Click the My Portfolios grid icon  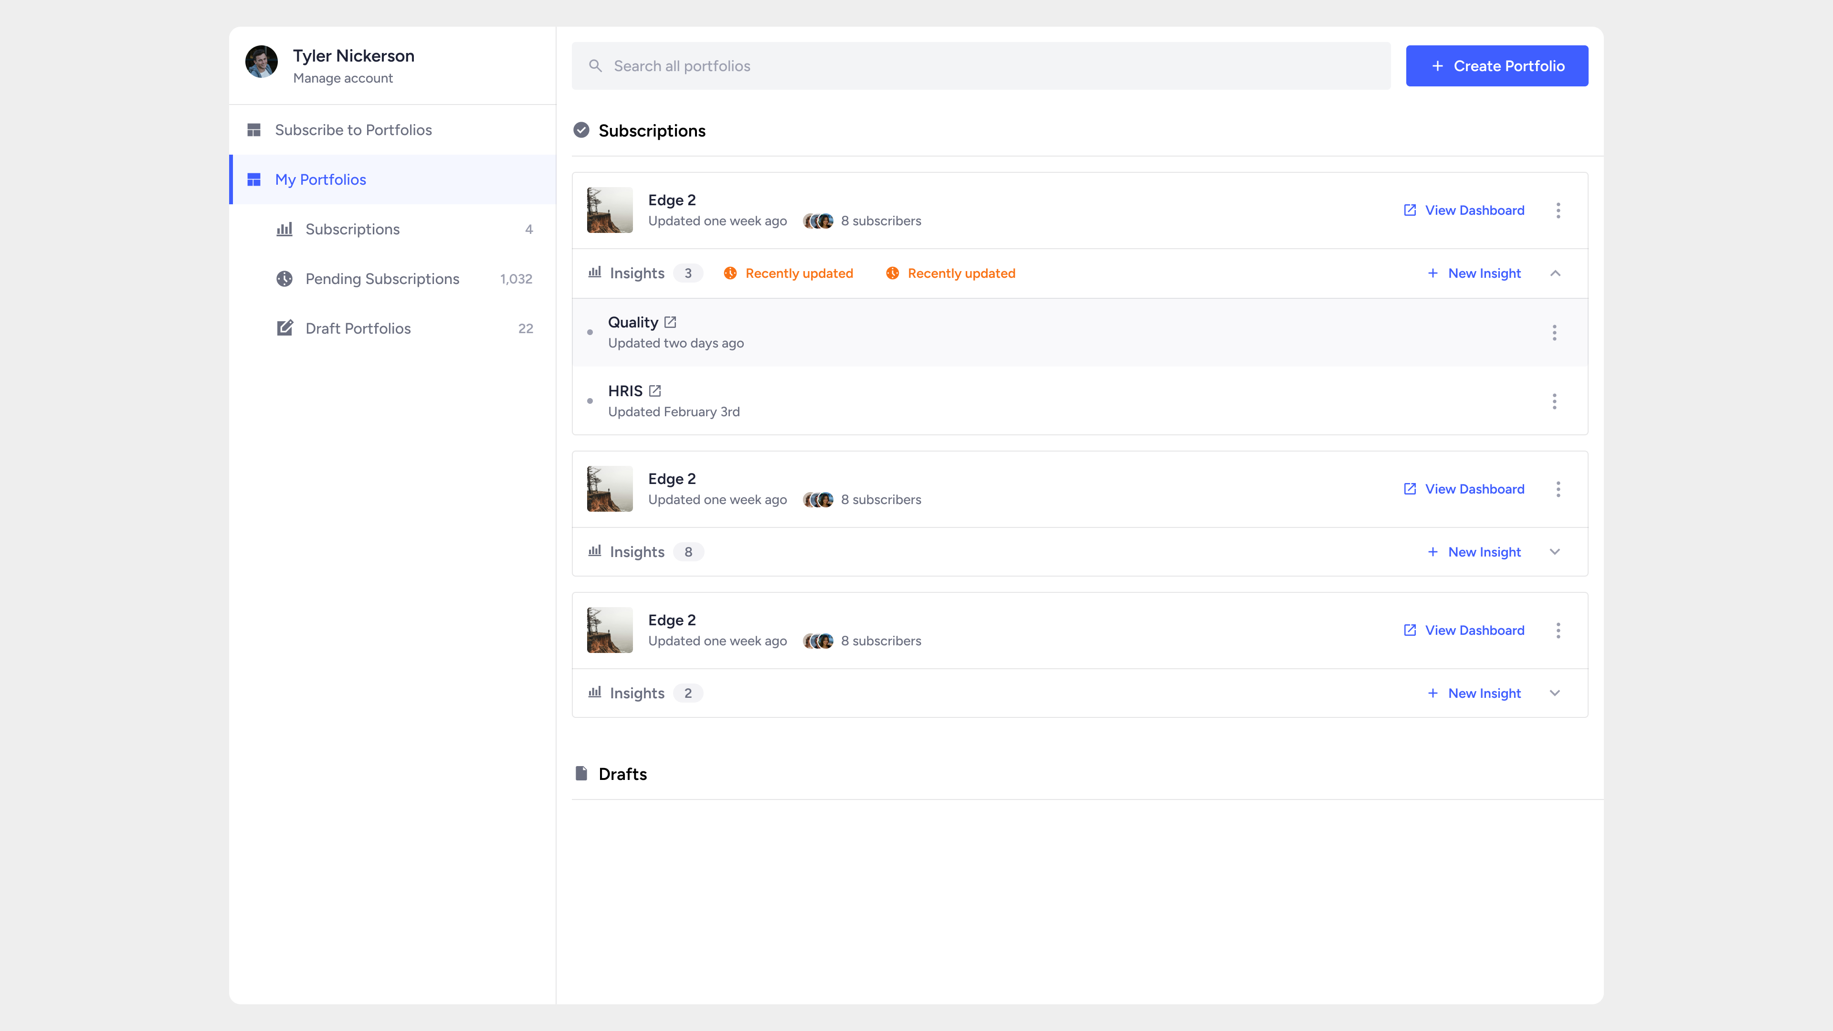pyautogui.click(x=254, y=179)
